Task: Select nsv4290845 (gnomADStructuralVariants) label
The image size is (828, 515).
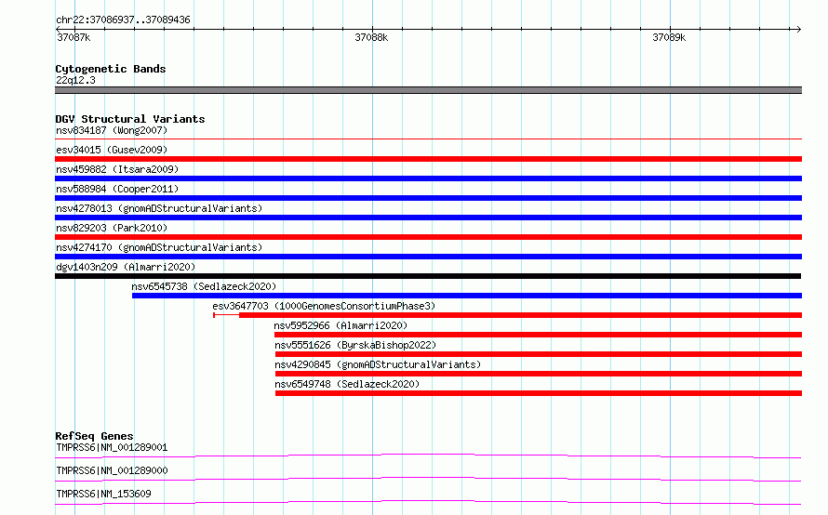Action: [378, 364]
